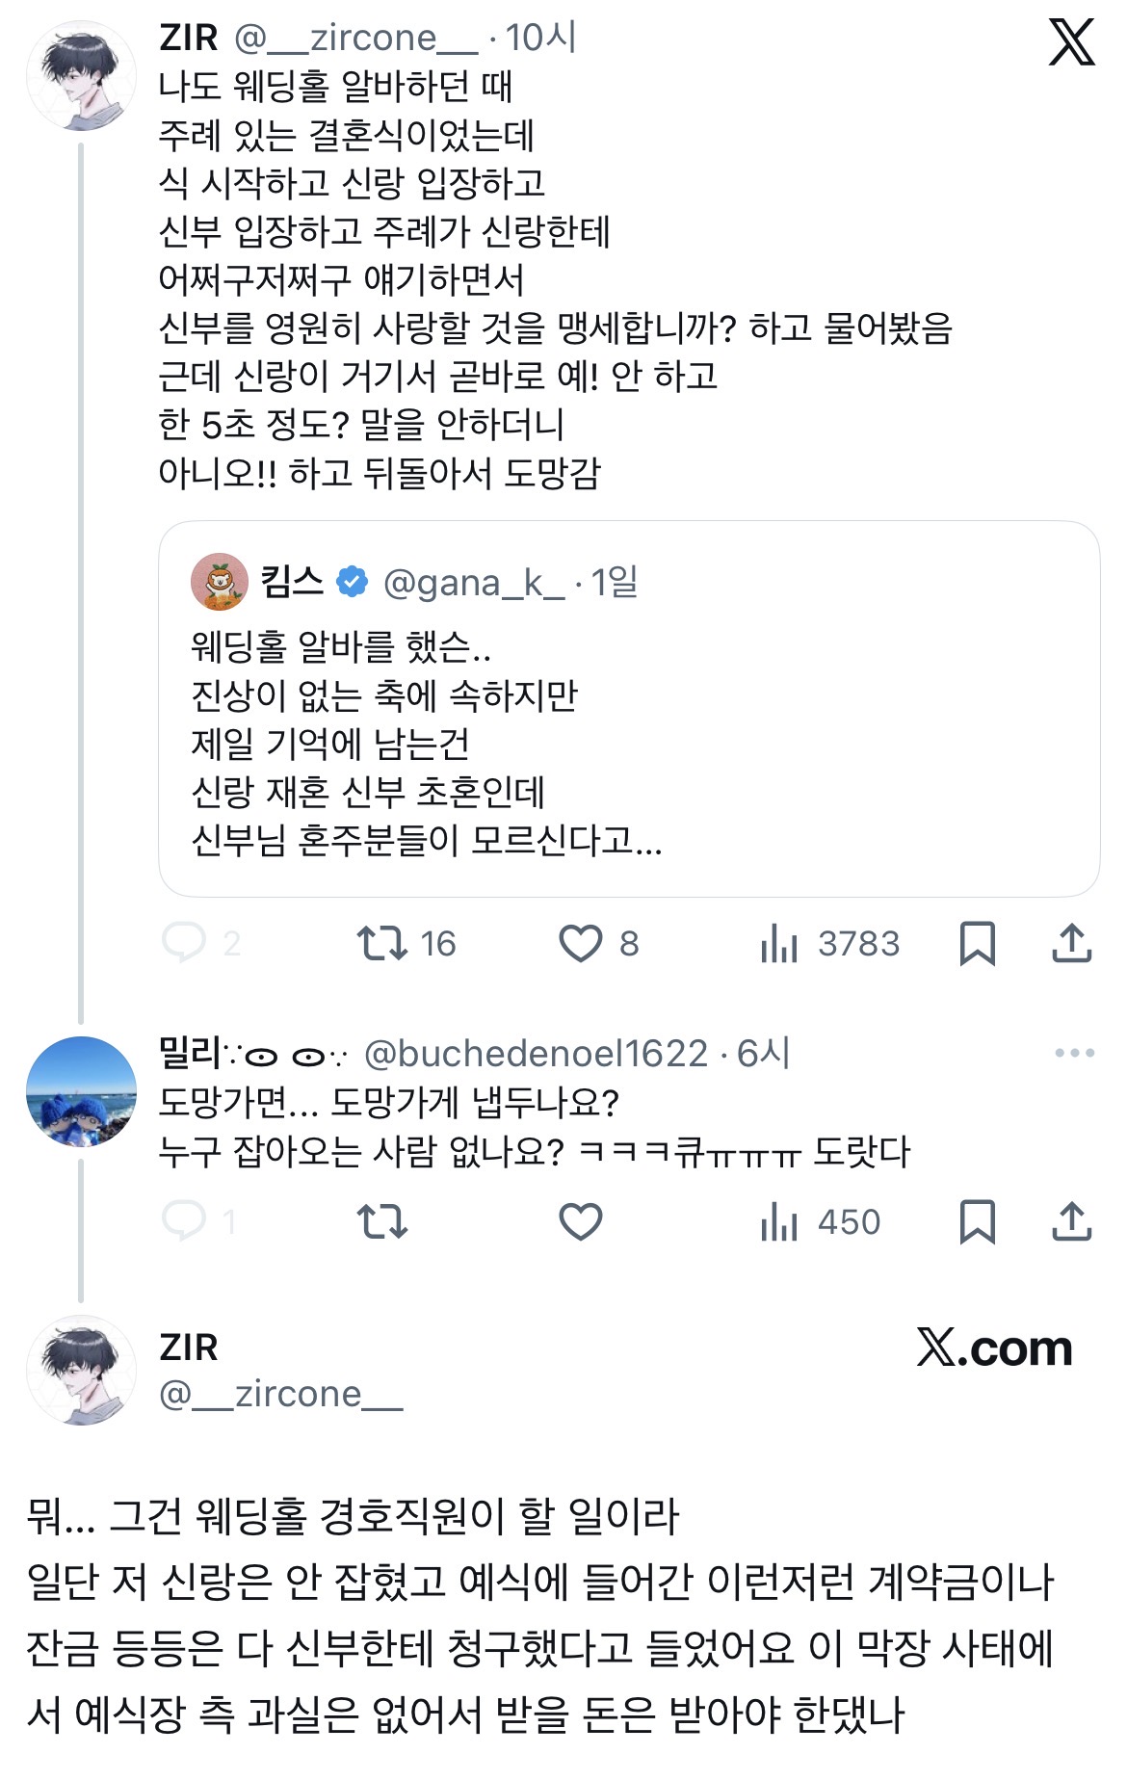1127x1780 pixels.
Task: Like ZIR's post with 8 likes
Action: click(581, 943)
